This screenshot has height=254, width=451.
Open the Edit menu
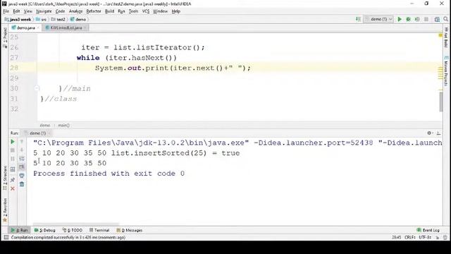[16, 11]
